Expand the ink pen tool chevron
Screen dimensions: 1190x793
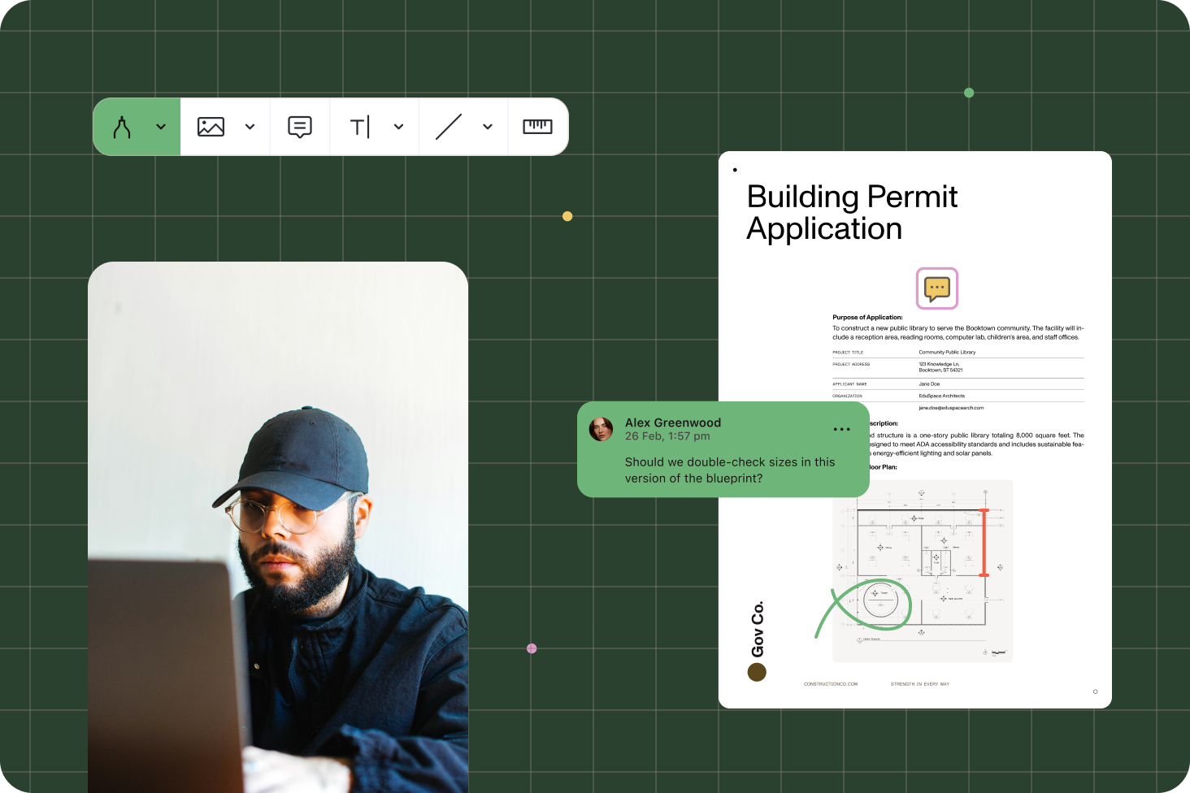coord(161,127)
